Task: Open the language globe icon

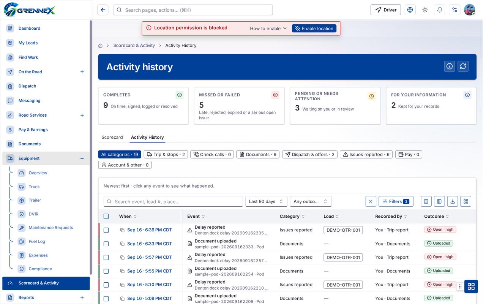Action: coord(410,10)
